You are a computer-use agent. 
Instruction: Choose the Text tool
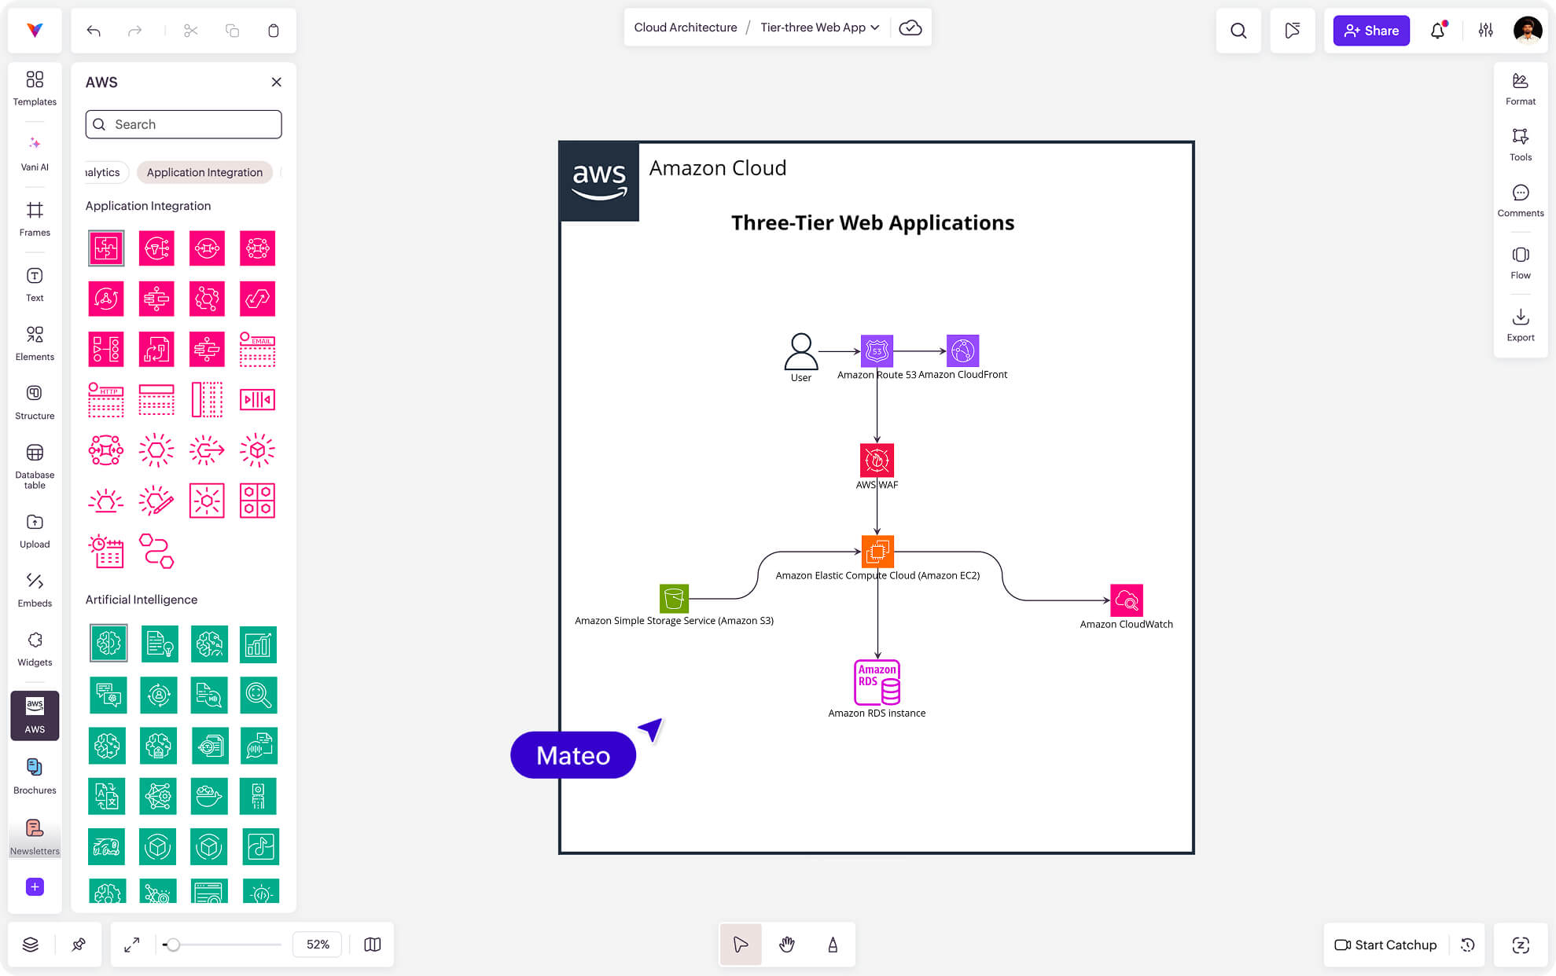[35, 284]
